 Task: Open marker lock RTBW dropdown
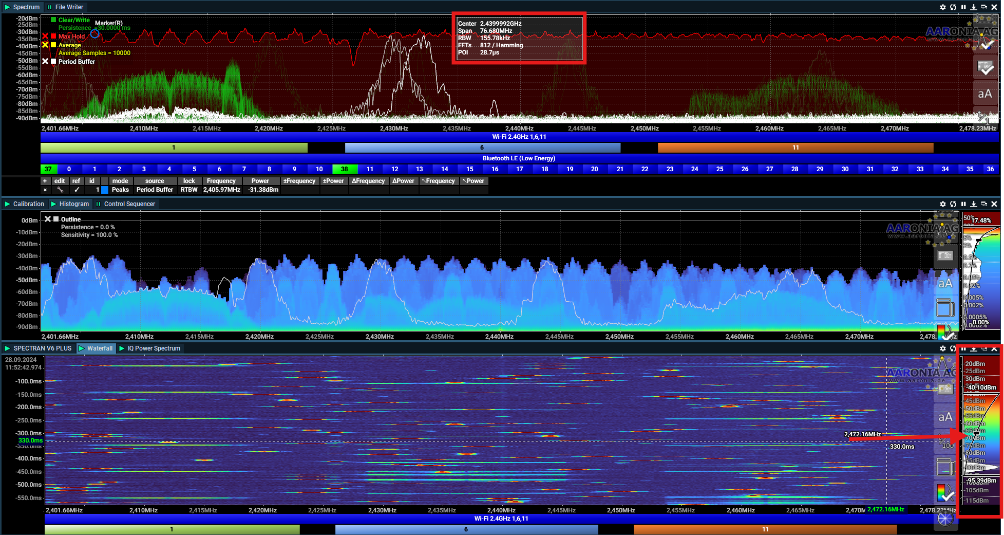pos(189,190)
